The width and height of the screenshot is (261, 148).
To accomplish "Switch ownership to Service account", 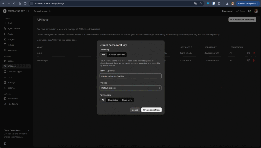I will click(x=117, y=54).
